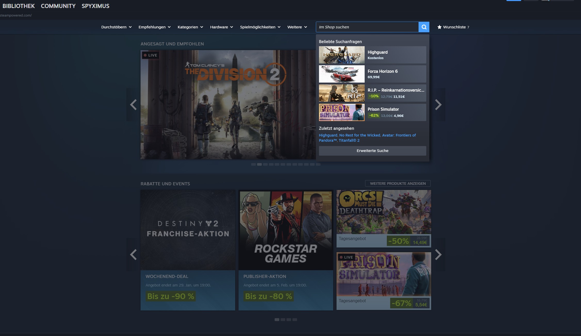Open the Hardware menu

tap(221, 27)
